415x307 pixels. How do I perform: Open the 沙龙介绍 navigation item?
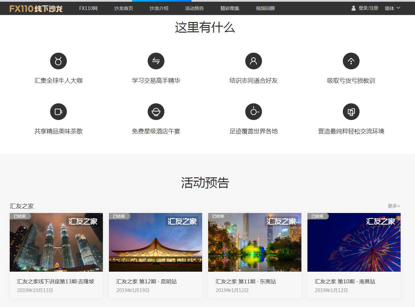coord(159,8)
